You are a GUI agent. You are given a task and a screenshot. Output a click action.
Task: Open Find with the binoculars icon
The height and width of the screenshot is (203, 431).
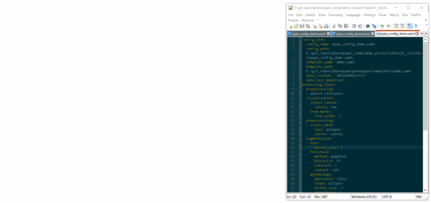point(368,26)
